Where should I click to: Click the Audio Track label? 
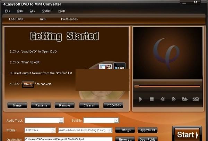click(x=15, y=121)
